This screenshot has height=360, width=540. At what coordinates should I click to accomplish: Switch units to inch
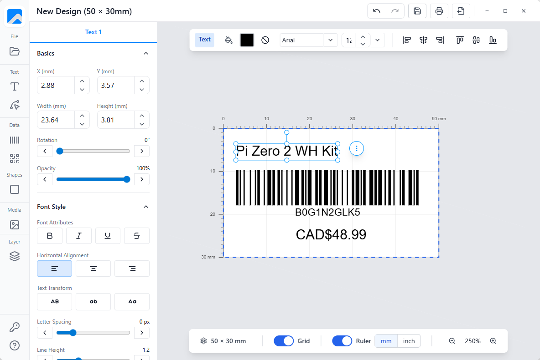tap(409, 340)
